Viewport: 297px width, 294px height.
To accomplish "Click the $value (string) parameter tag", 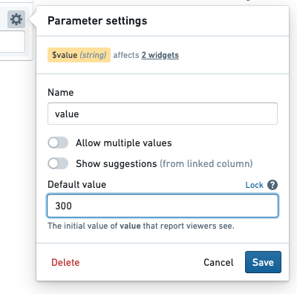I will coord(79,55).
